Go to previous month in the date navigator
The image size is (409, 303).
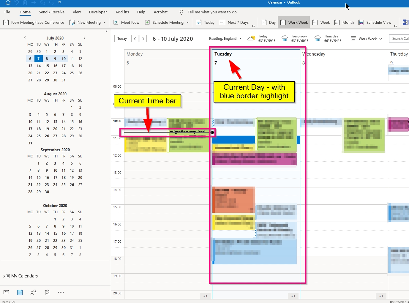(x=25, y=38)
